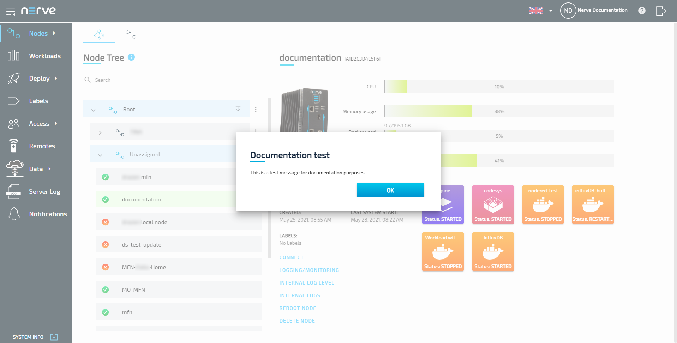Click the node tree Search field
This screenshot has height=343, width=677.
(x=174, y=80)
